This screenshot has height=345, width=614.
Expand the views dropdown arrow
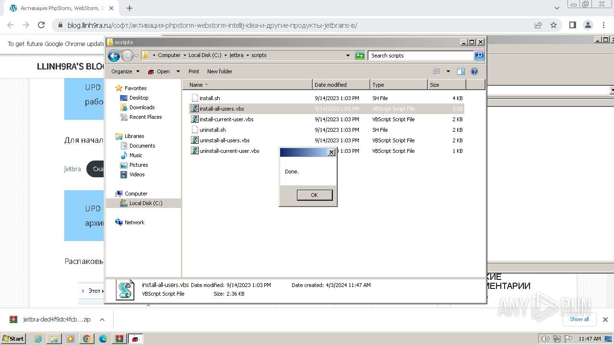pos(449,71)
